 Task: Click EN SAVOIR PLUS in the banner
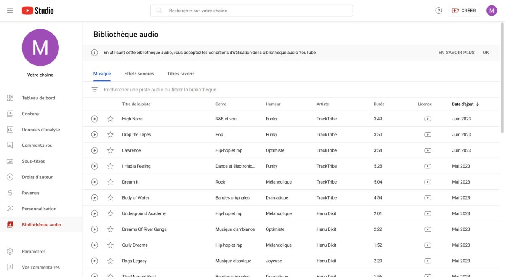click(x=456, y=53)
